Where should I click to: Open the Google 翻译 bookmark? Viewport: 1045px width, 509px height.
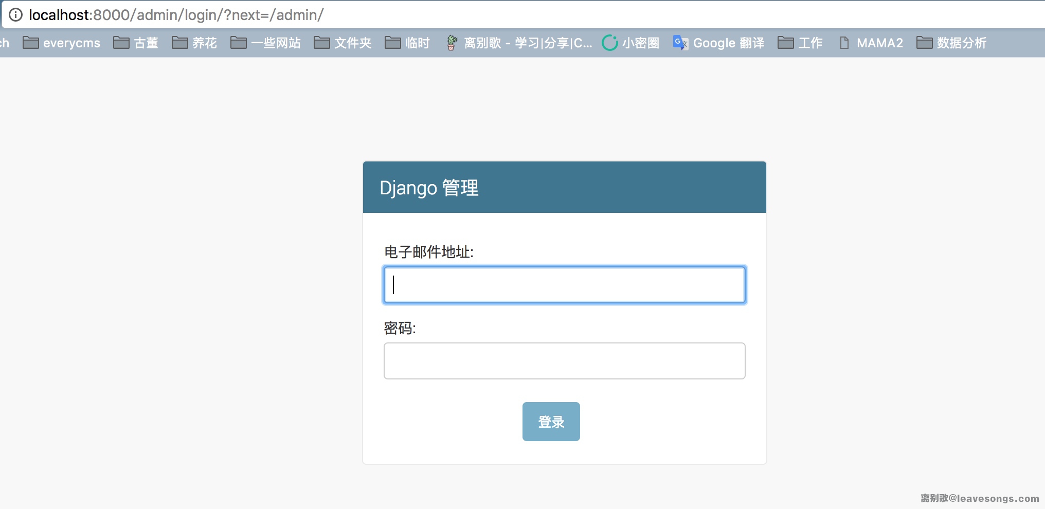pos(719,43)
